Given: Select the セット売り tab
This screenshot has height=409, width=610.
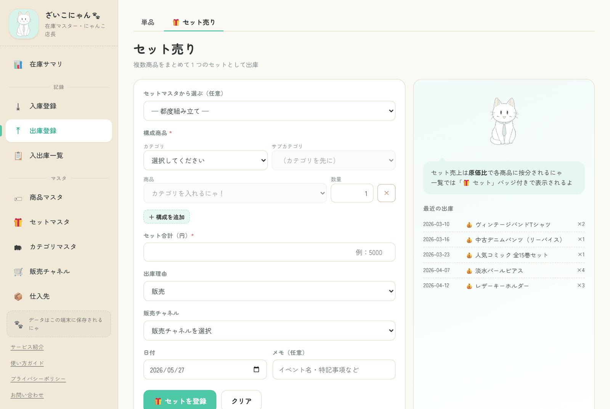Looking at the screenshot, I should [194, 22].
